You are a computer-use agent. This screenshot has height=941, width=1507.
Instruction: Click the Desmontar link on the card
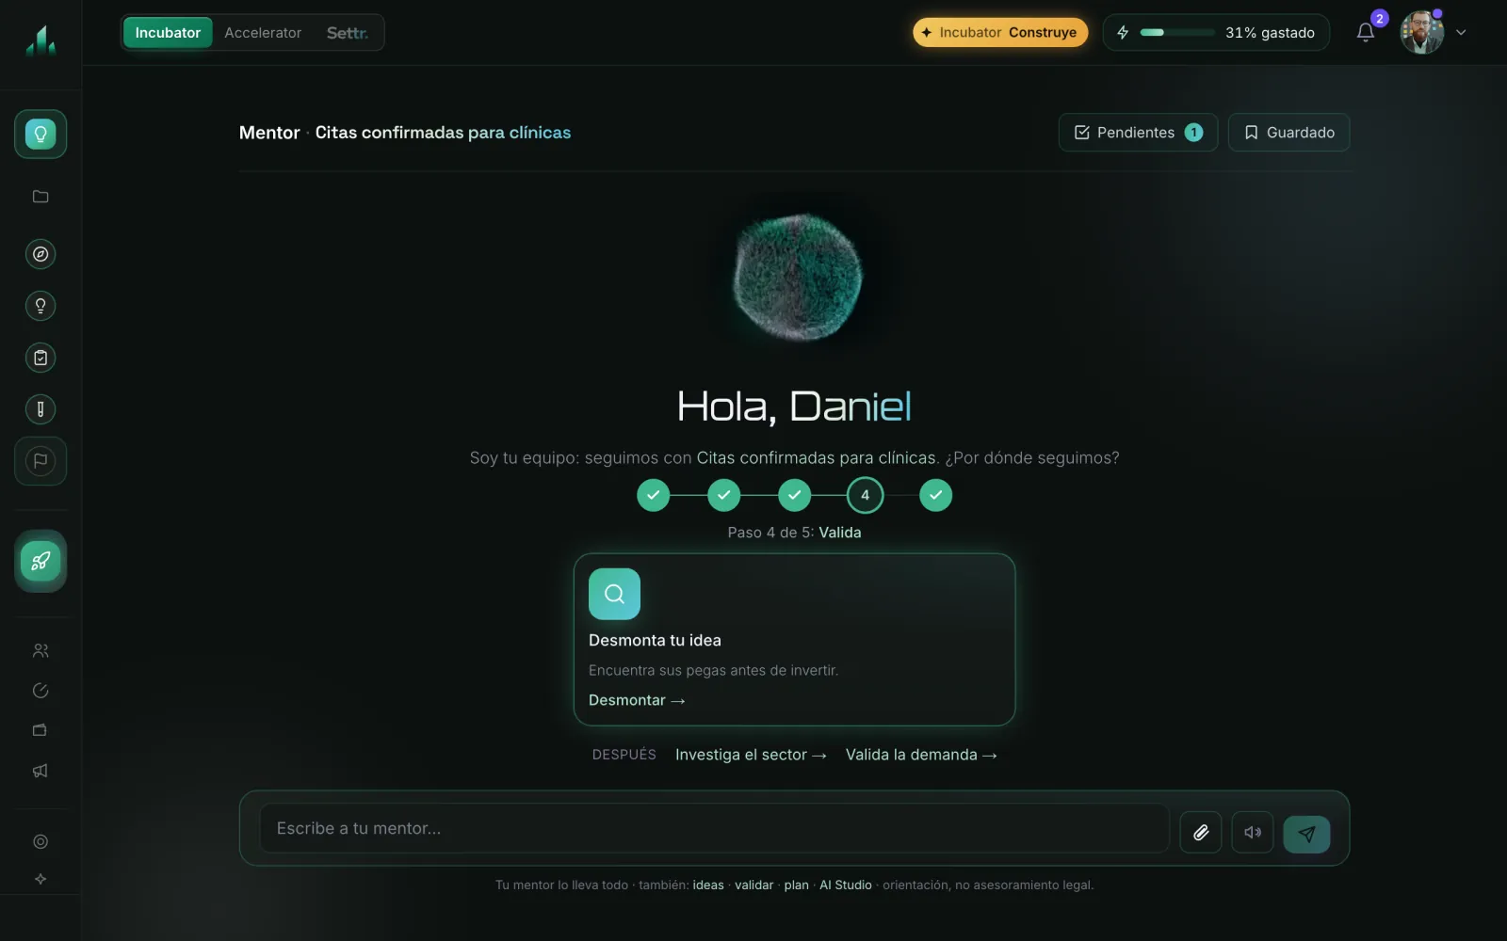(x=637, y=700)
